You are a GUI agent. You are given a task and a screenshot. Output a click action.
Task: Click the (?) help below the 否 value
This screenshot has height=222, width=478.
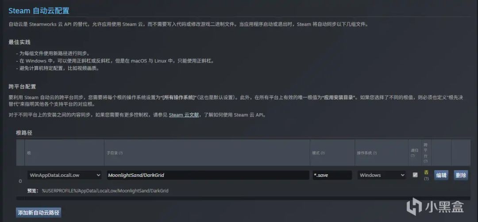(x=426, y=179)
